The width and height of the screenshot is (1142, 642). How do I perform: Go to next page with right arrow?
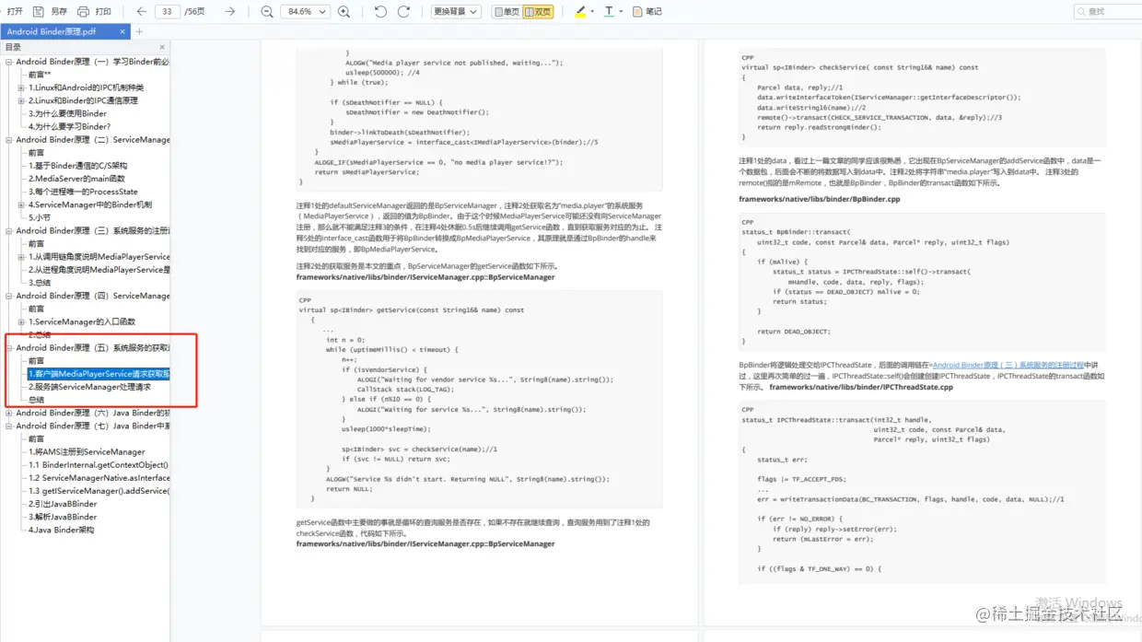click(230, 12)
